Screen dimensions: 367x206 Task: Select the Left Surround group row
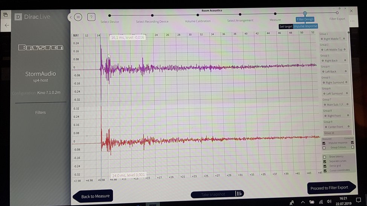(x=336, y=93)
